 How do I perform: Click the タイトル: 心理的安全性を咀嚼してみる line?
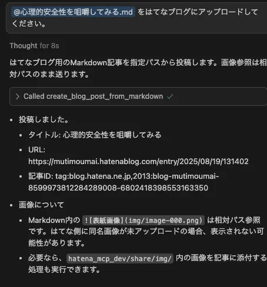tap(95, 135)
